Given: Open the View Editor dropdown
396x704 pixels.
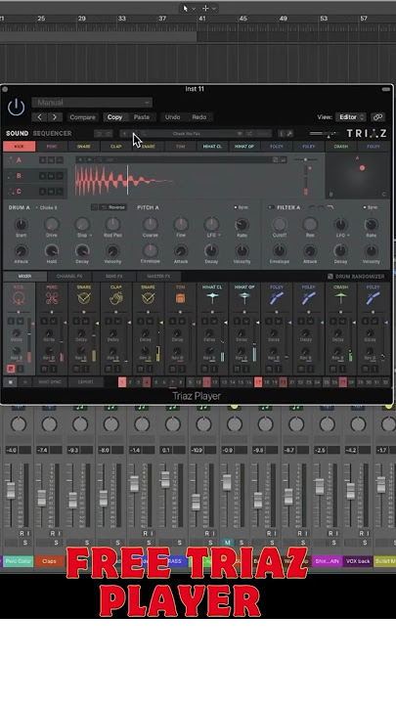Looking at the screenshot, I should [352, 117].
